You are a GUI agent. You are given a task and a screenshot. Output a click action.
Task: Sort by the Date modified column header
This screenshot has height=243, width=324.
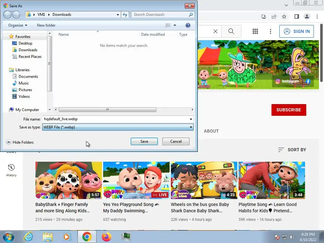pyautogui.click(x=158, y=34)
